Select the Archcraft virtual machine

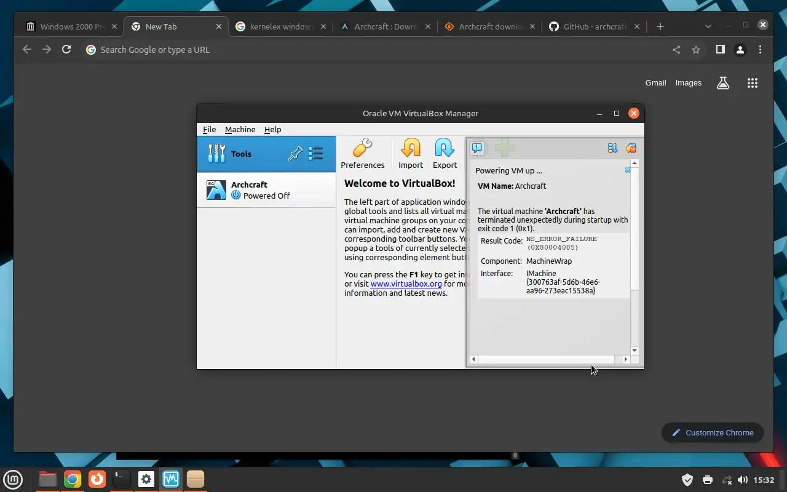tap(266, 190)
